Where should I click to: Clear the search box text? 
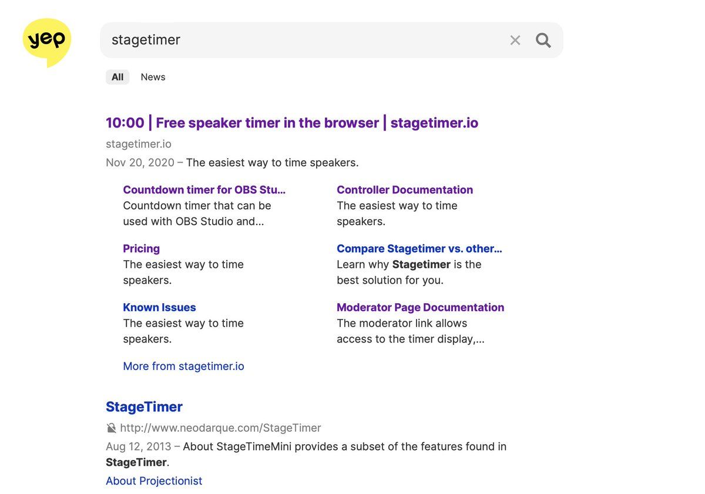pos(515,40)
